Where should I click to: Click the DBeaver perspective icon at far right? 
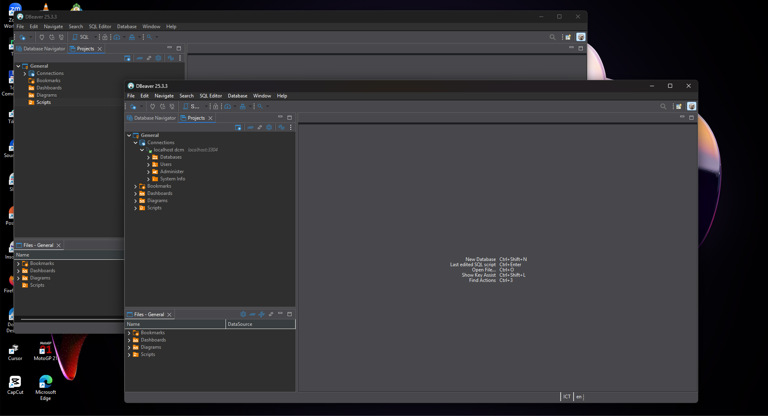click(691, 107)
